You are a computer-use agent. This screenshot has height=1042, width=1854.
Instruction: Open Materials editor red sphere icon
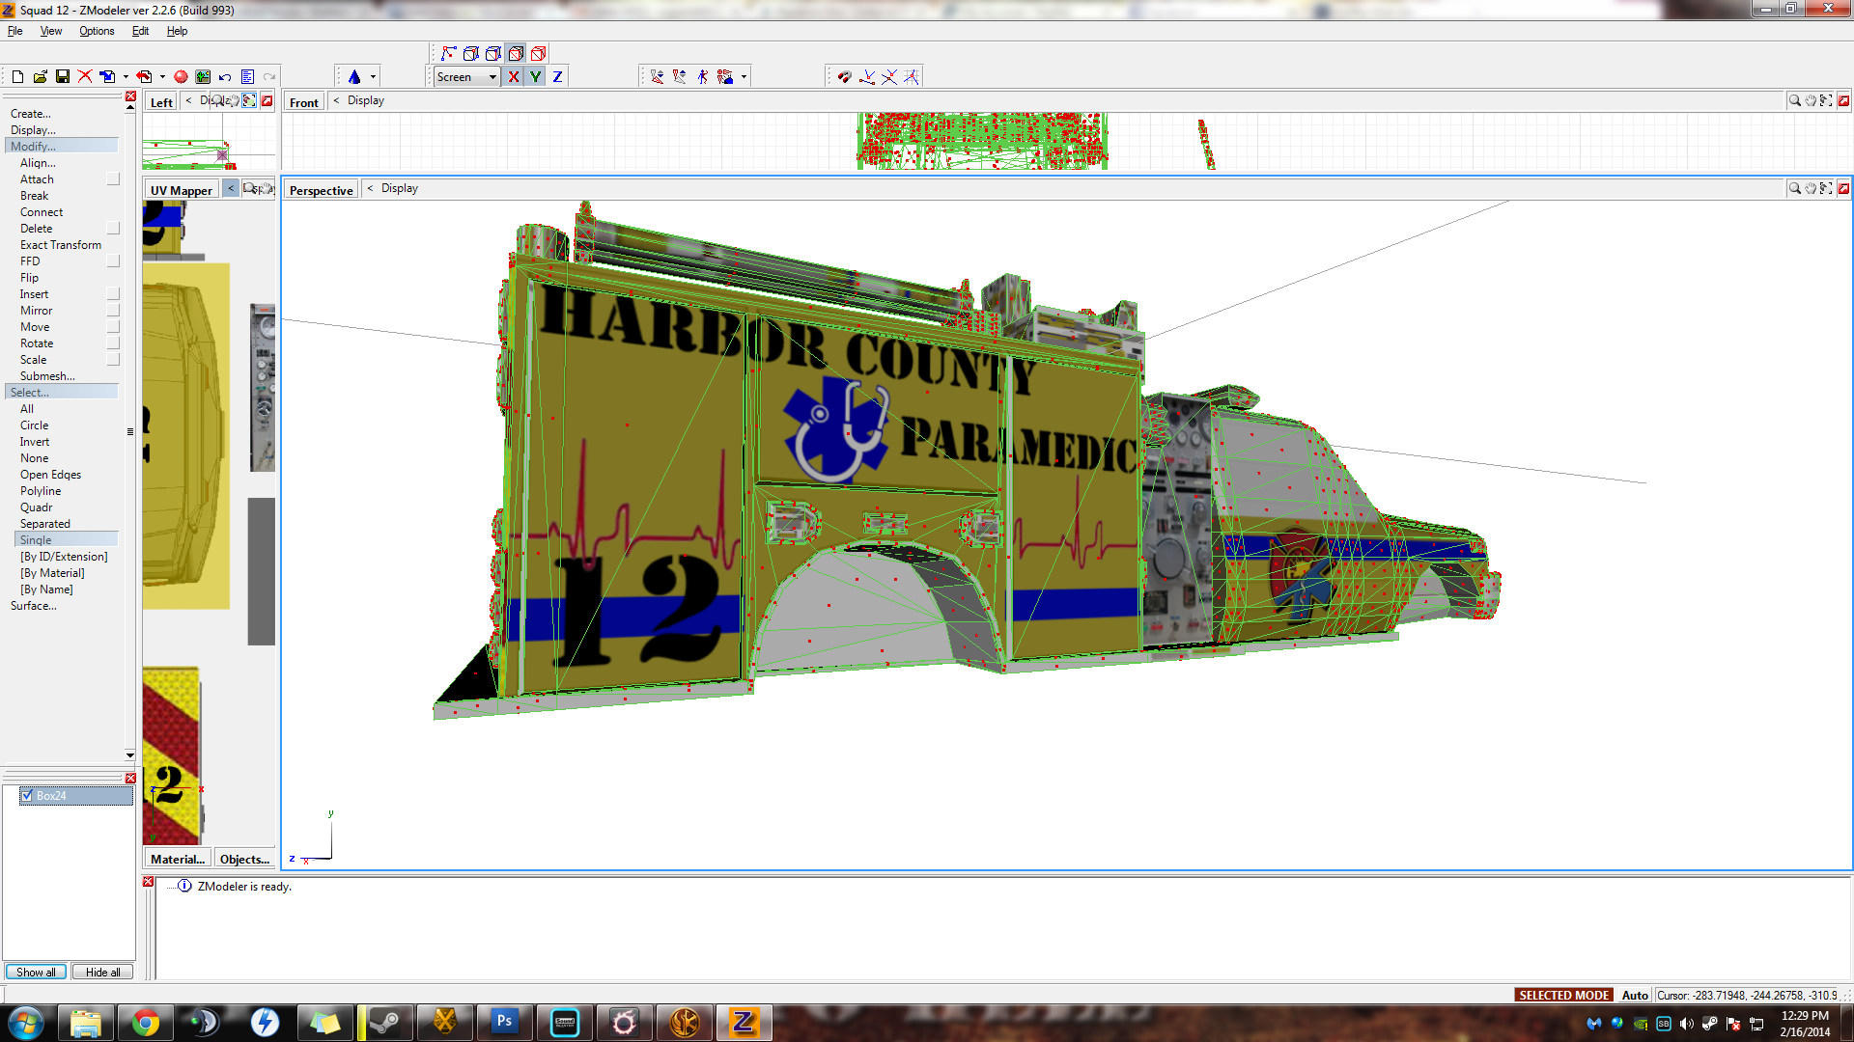(x=181, y=77)
